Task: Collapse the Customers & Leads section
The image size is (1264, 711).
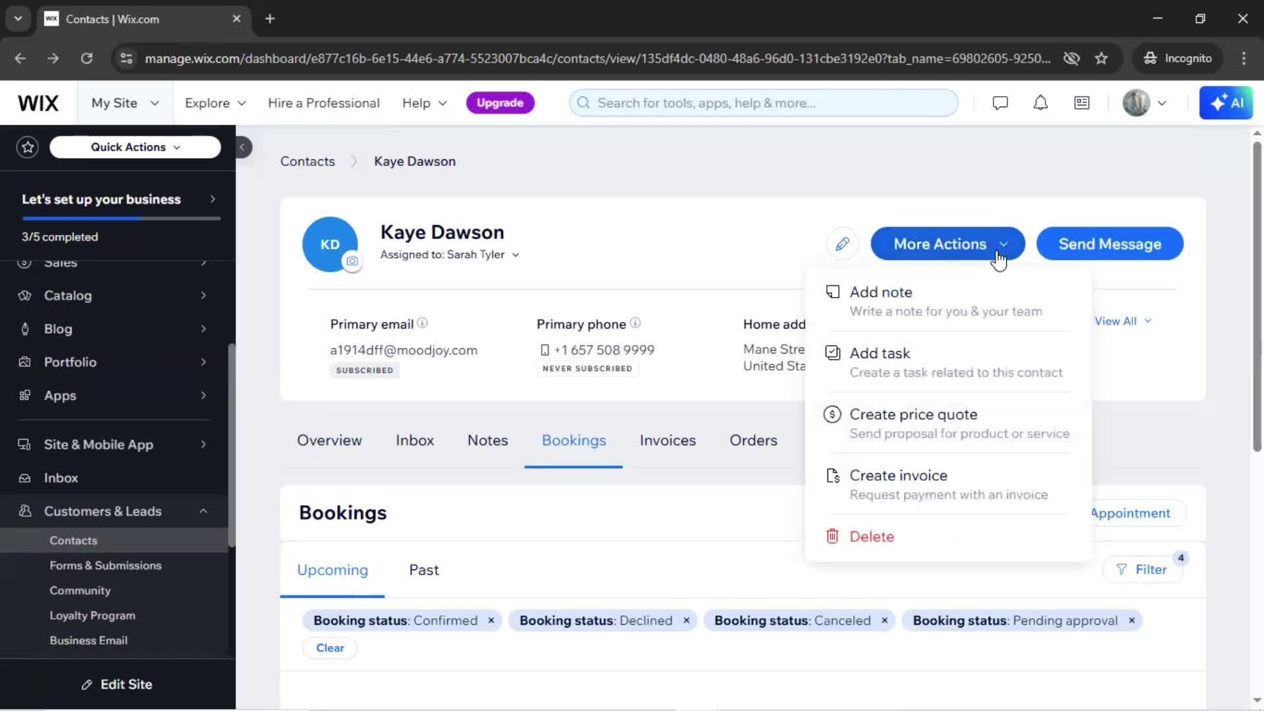Action: [x=203, y=511]
